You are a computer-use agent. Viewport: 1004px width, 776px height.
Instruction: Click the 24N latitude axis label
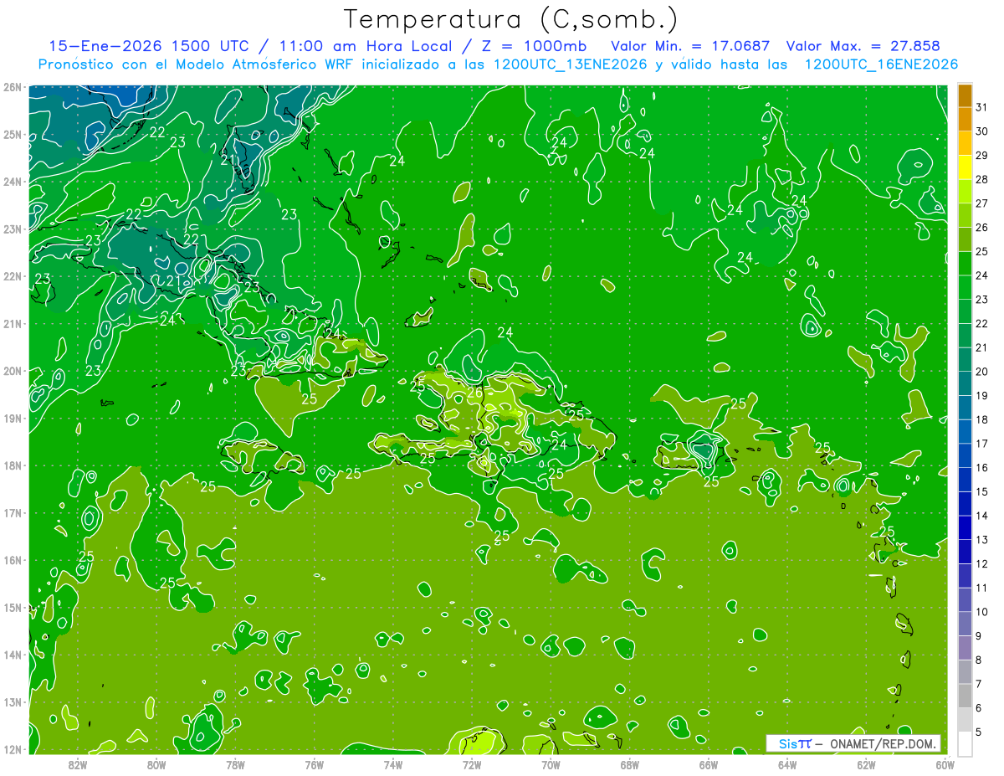[x=13, y=182]
